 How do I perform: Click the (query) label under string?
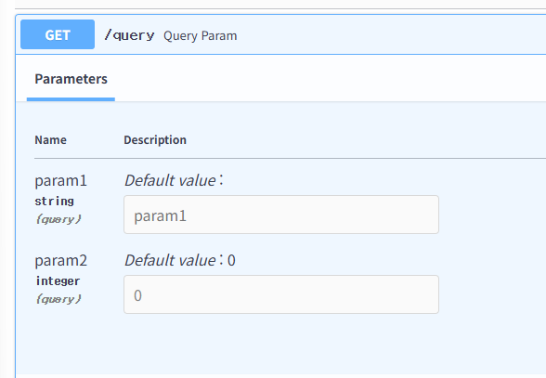point(58,219)
